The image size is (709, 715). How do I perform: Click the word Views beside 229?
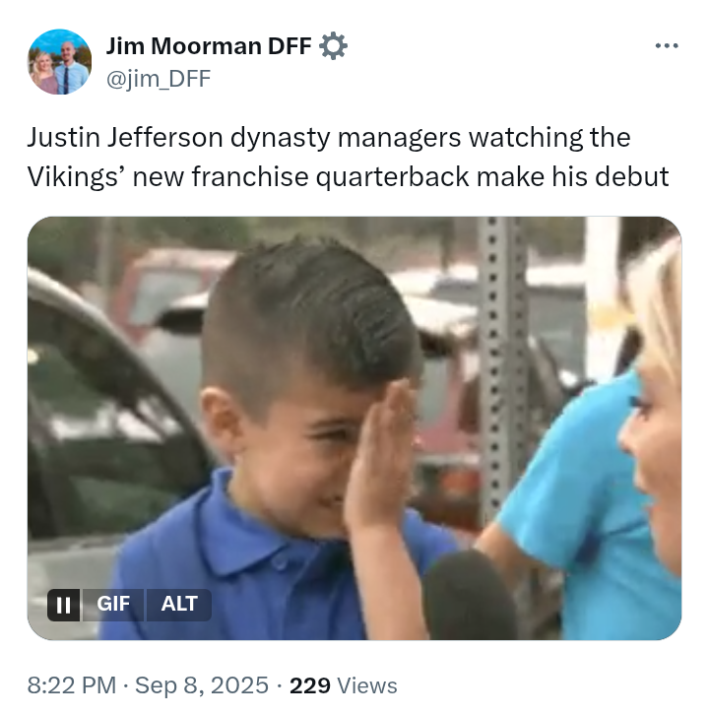coord(367,685)
